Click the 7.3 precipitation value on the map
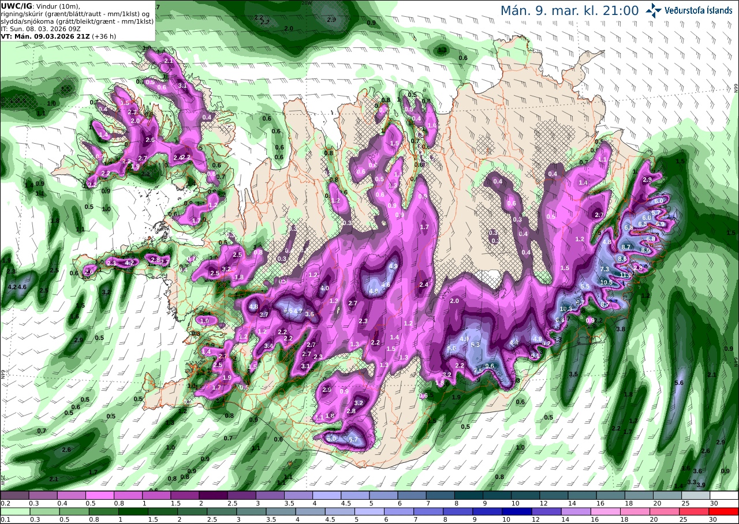The image size is (739, 524). click(604, 270)
